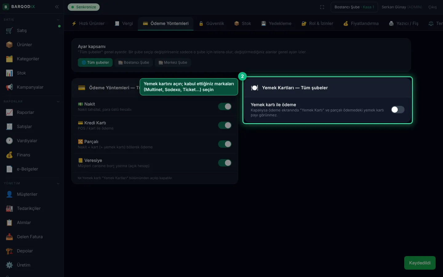Switch to the Güvenlik tab
Image resolution: width=443 pixels, height=277 pixels.
click(x=212, y=23)
